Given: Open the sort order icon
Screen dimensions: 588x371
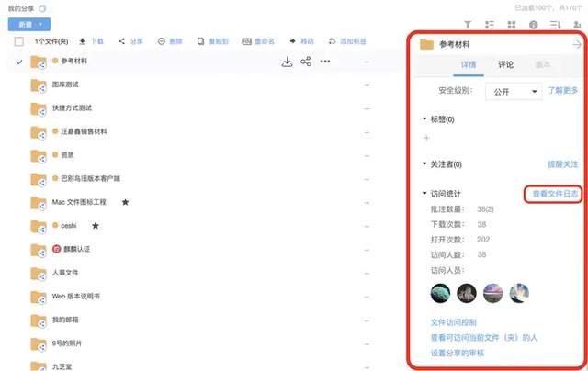Looking at the screenshot, I should point(555,25).
